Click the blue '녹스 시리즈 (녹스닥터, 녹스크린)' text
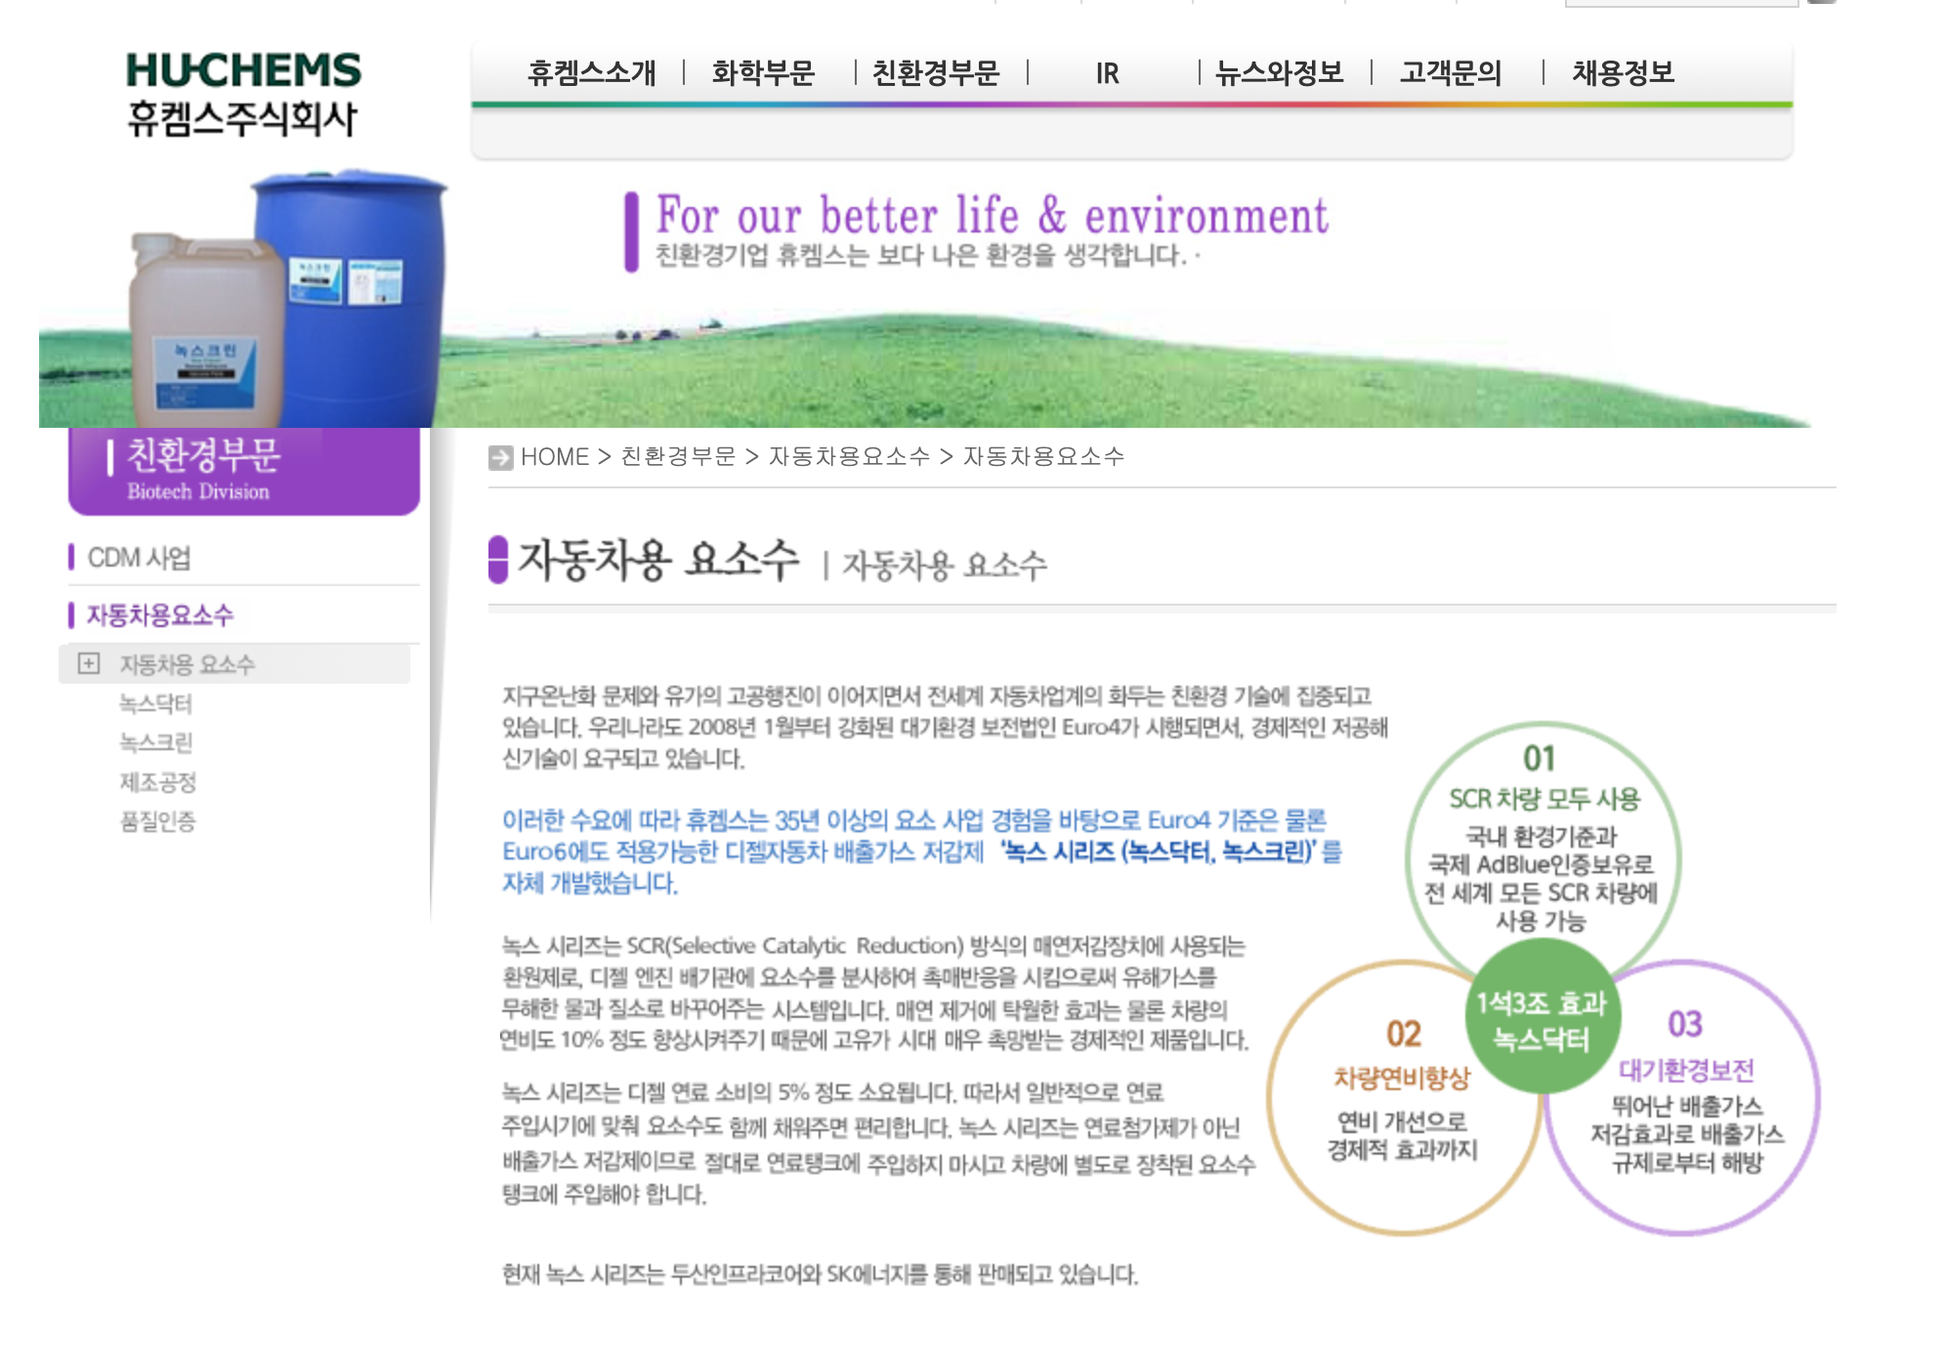Viewport: 1946px width, 1346px height. (1159, 852)
